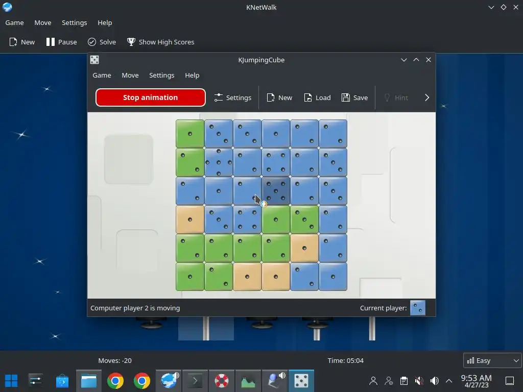Click the blue one-dot cube in bottom-right corner
Viewport: 523px width, 392px height.
pyautogui.click(x=333, y=277)
